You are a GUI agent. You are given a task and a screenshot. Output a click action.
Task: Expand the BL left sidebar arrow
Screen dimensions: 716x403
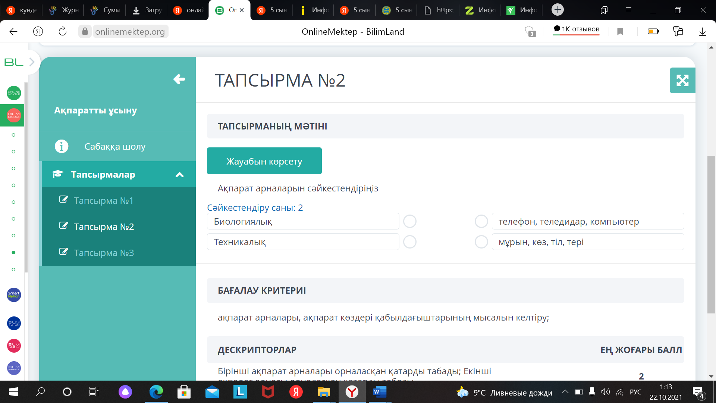[x=32, y=62]
